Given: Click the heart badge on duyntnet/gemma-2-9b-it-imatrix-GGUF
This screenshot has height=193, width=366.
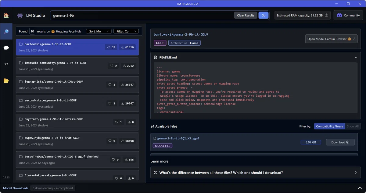Looking at the screenshot, I should coord(119,122).
